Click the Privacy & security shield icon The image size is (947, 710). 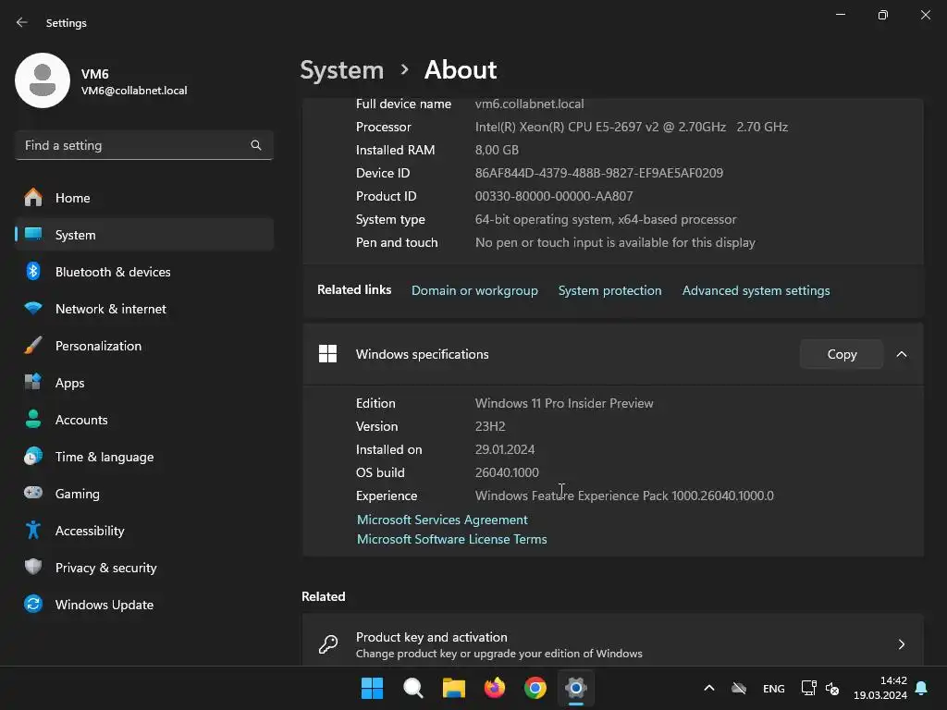tap(33, 567)
